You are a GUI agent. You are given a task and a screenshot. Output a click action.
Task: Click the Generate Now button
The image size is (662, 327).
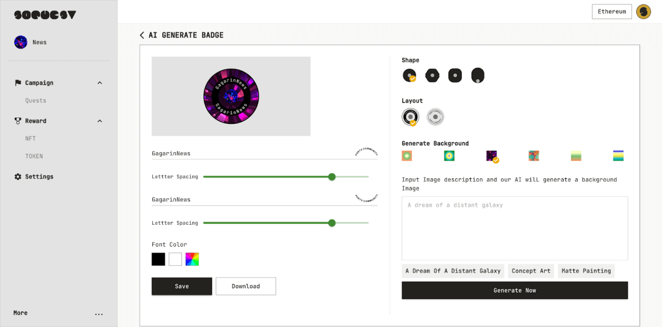click(x=515, y=290)
